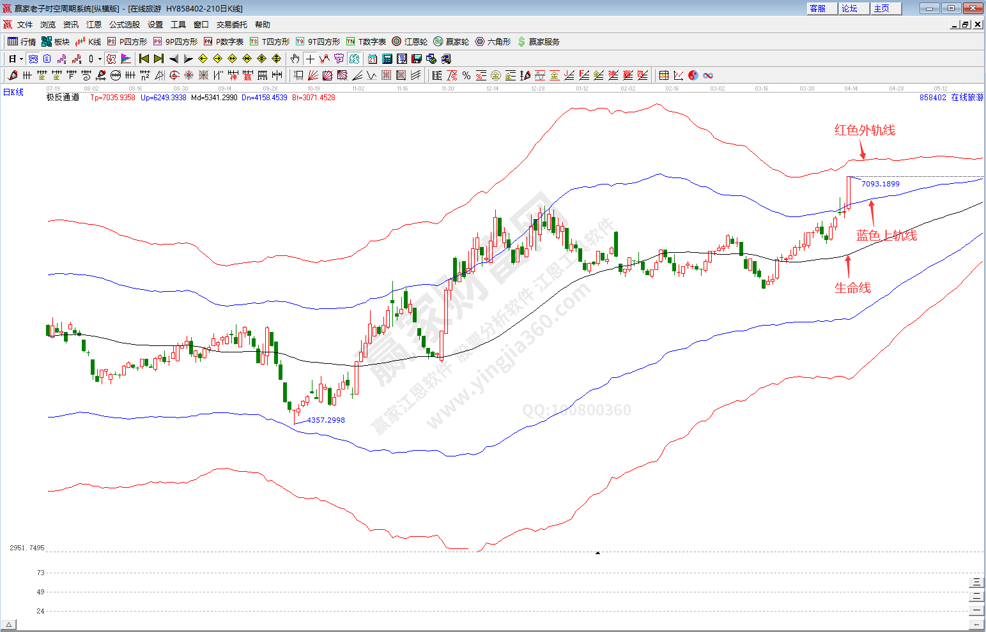Open the candlestick style dropdown arrow
The height and width of the screenshot is (632, 986).
click(x=100, y=59)
